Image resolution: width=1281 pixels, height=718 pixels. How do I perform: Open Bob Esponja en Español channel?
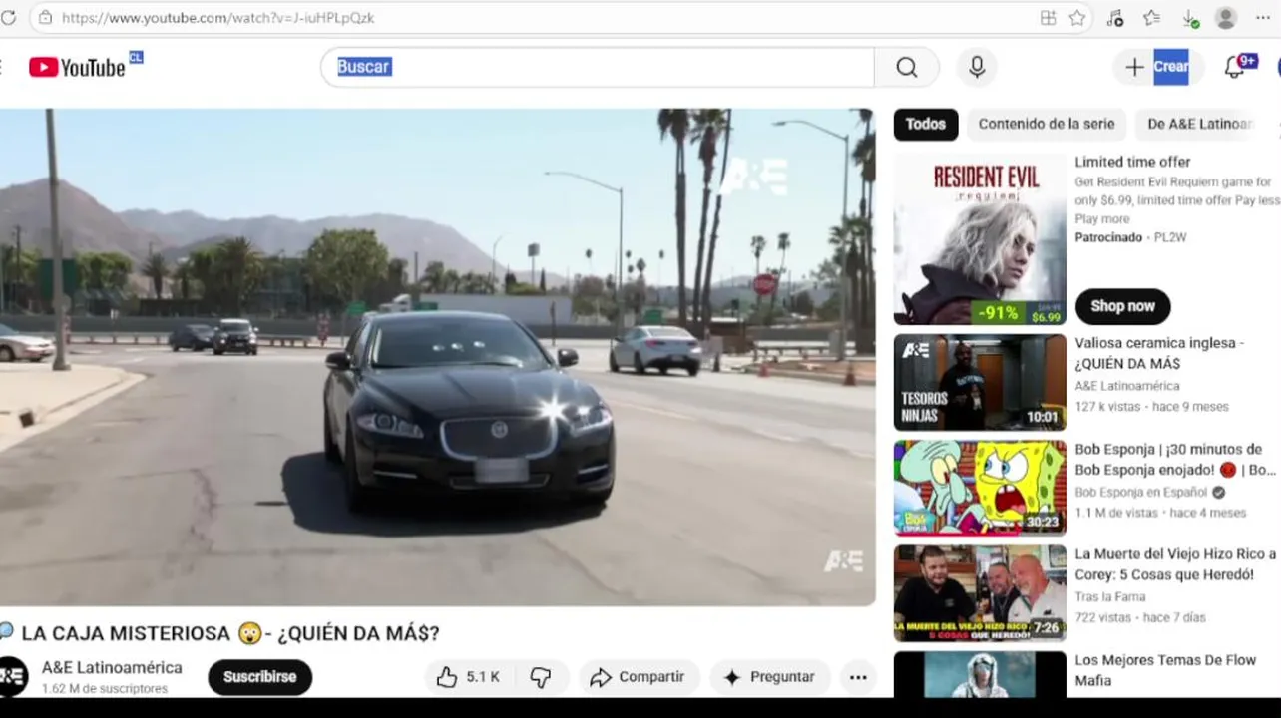1141,492
